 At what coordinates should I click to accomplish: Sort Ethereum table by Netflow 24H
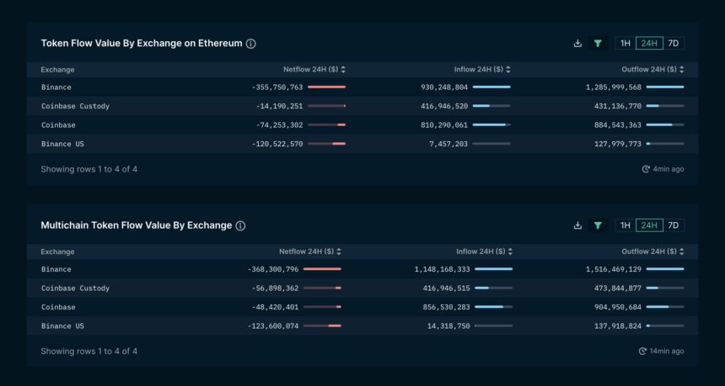tap(343, 70)
